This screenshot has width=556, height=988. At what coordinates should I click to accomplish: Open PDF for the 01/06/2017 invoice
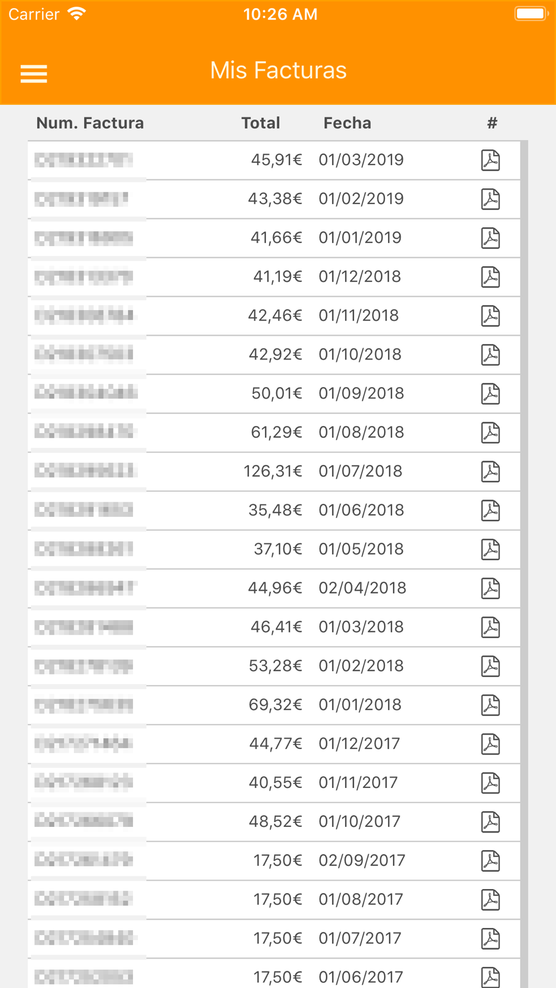click(x=490, y=976)
